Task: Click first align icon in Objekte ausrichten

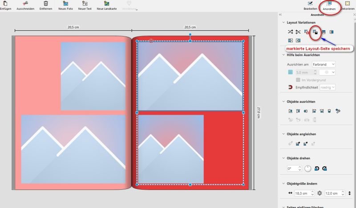Action: coord(290,111)
